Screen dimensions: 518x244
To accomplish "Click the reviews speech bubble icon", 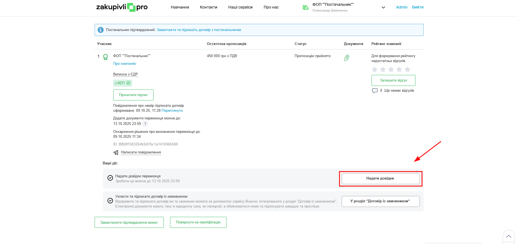I will (x=375, y=91).
